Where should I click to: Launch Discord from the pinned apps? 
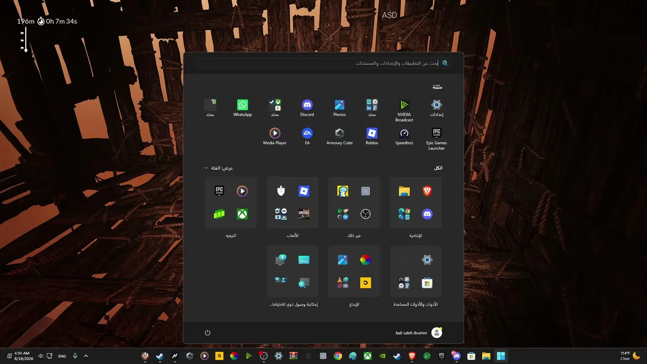[x=307, y=108]
